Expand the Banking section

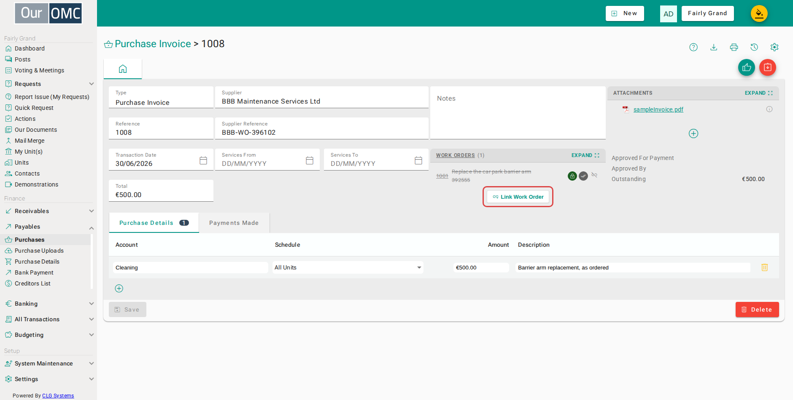pos(92,304)
